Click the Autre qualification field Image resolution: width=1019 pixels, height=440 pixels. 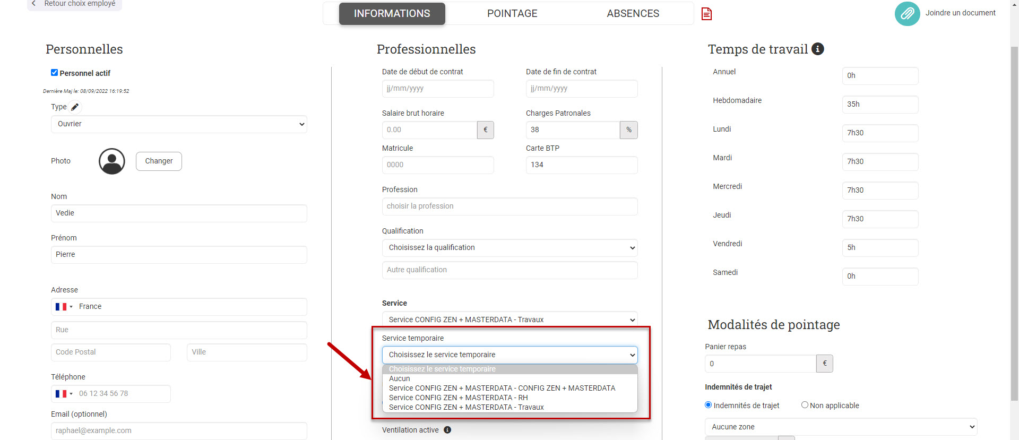tap(509, 270)
